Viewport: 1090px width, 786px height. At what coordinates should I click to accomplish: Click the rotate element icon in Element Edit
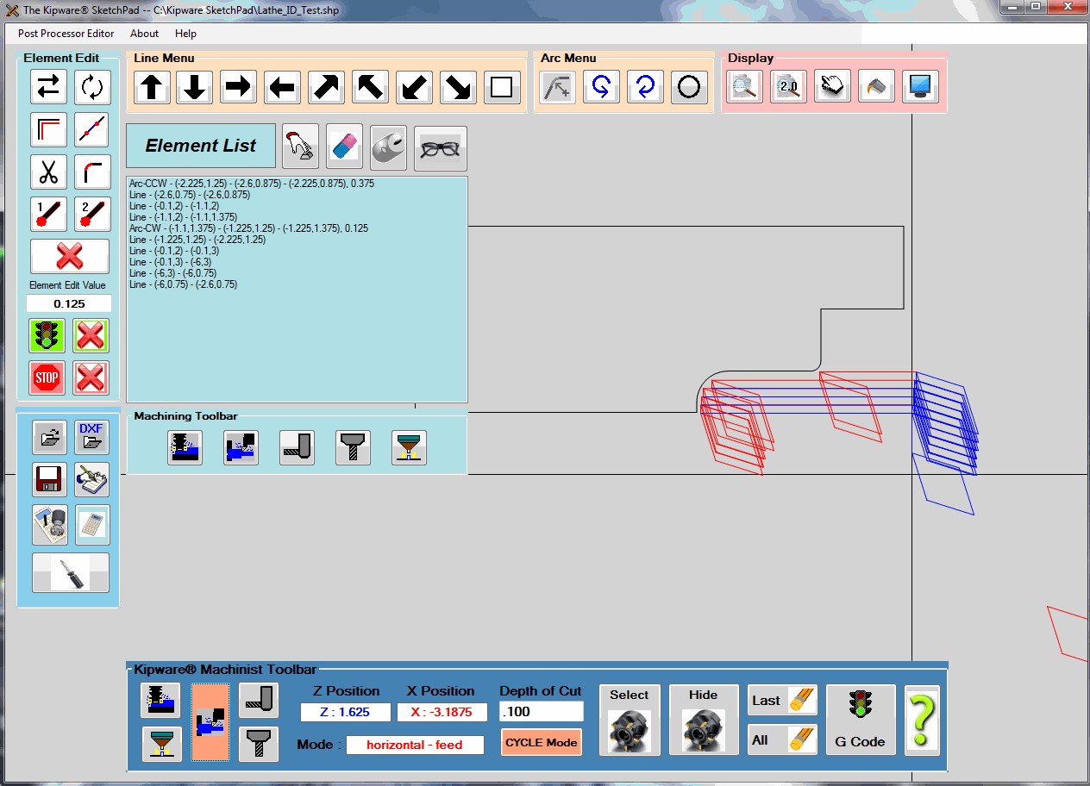[92, 87]
